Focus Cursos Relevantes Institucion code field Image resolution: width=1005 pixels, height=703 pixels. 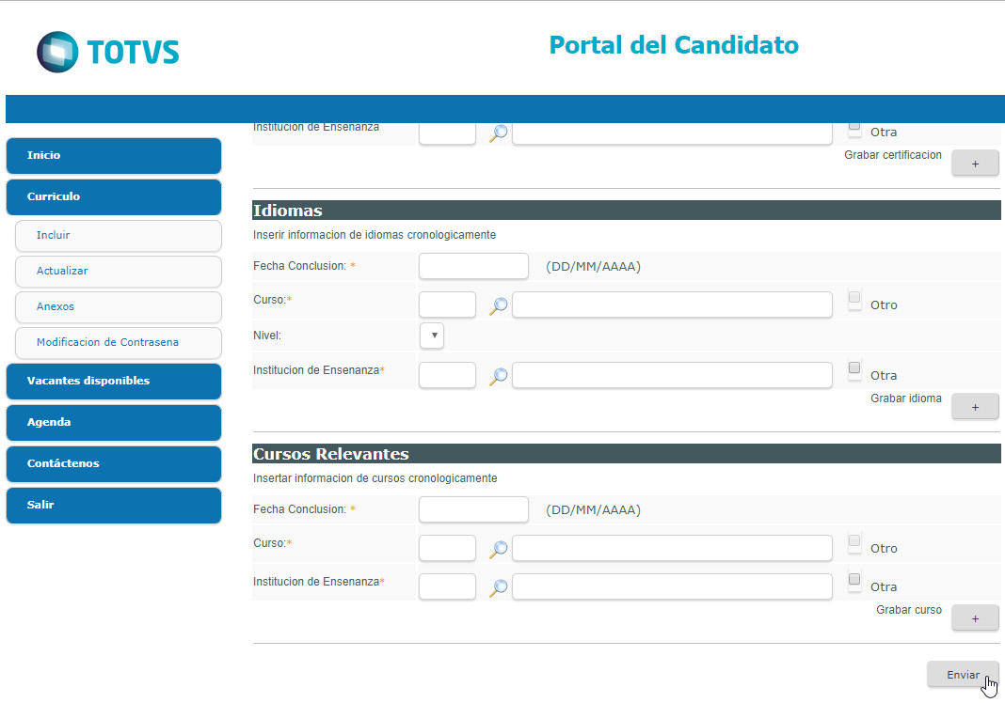click(x=447, y=586)
